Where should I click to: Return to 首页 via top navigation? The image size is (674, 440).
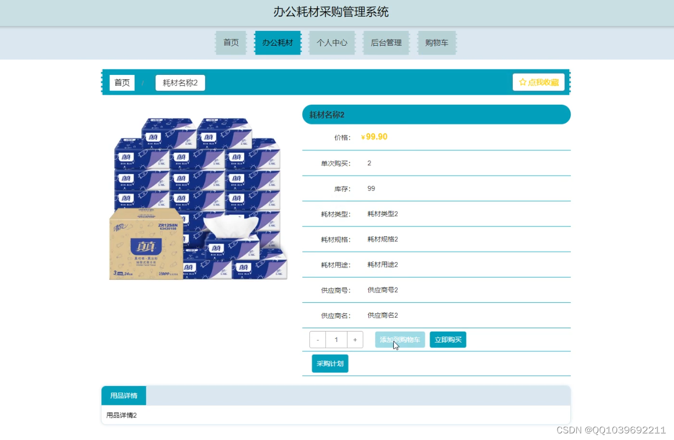click(x=231, y=42)
